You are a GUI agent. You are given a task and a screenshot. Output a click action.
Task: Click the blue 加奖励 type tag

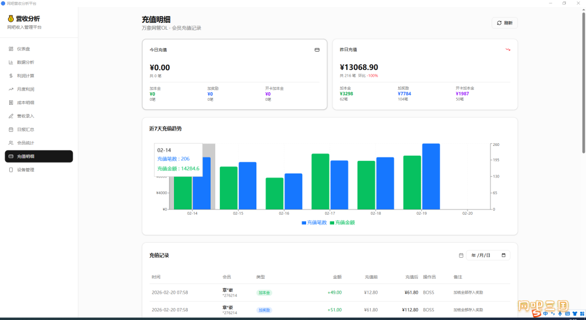(x=264, y=310)
